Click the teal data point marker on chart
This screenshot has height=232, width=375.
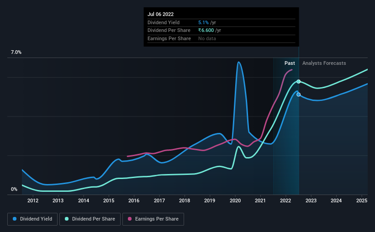(298, 82)
